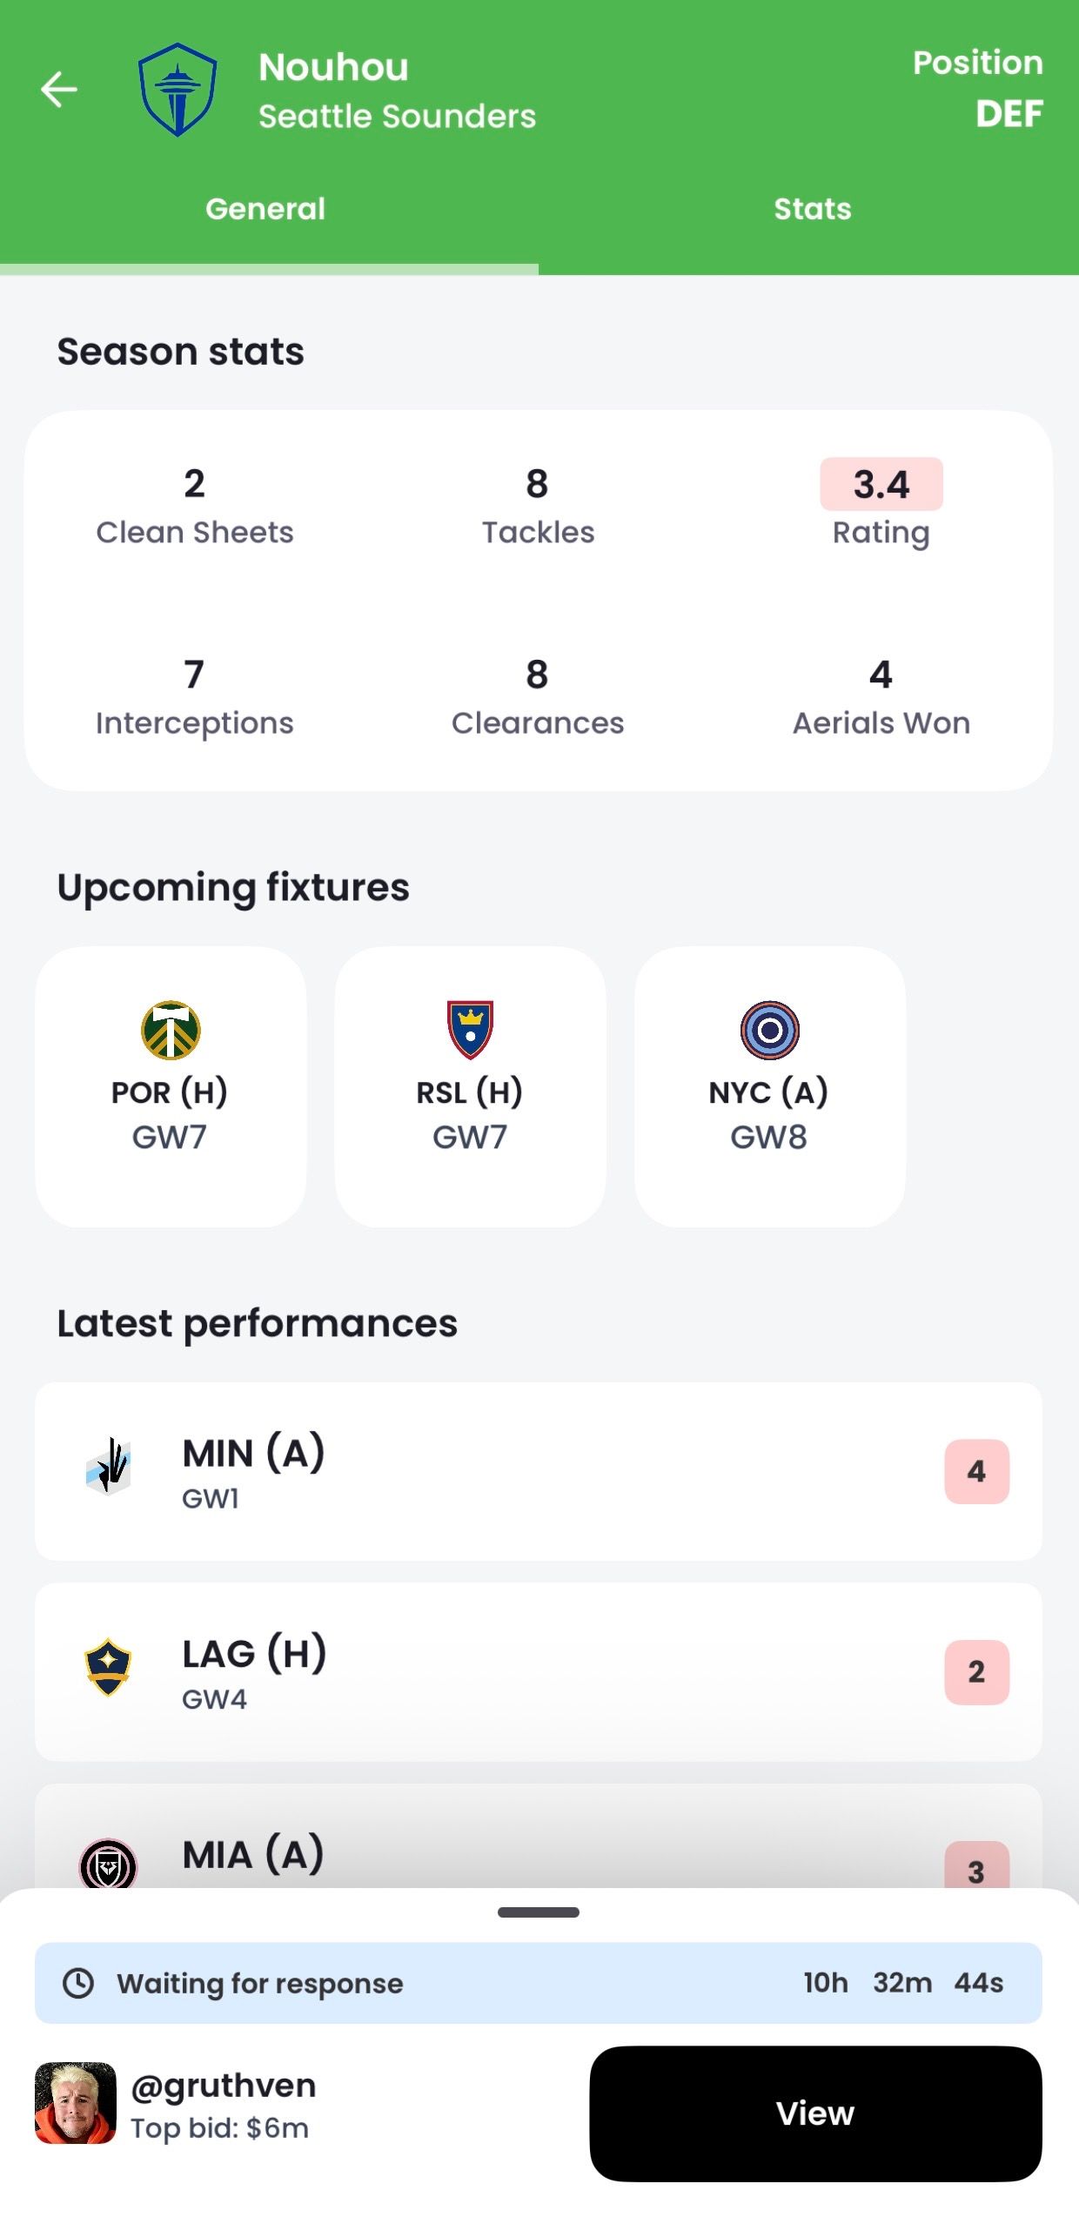This screenshot has height=2231, width=1079.
Task: Click the Portland Timbers fixture crest
Action: 171,1030
